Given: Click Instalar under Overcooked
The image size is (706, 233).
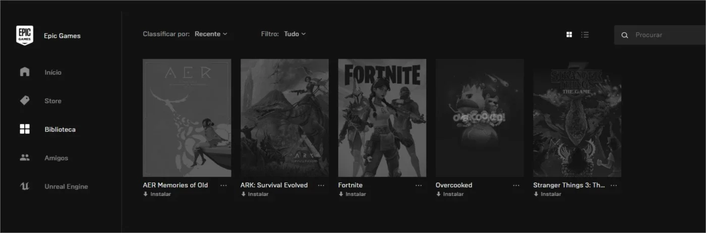Looking at the screenshot, I should click(x=450, y=194).
